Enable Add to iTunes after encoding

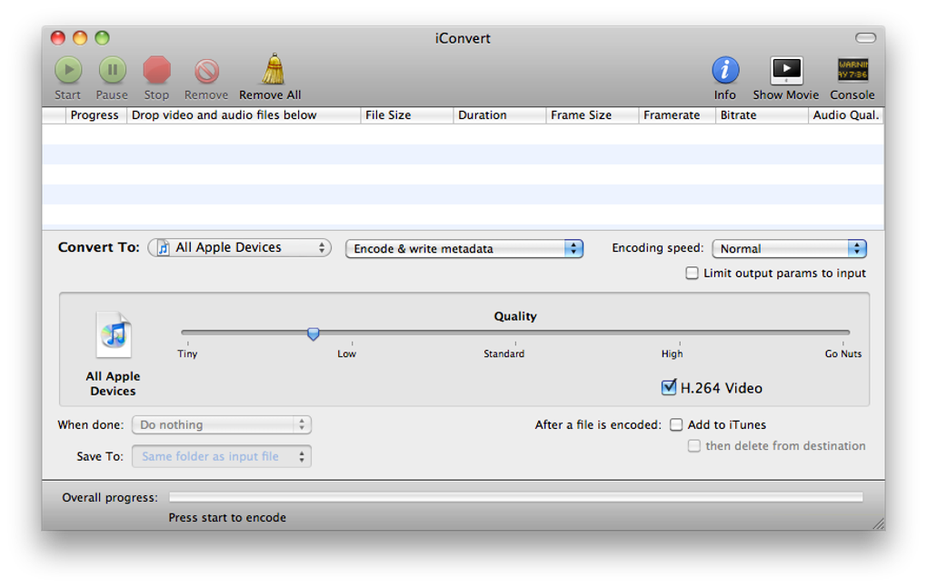676,424
